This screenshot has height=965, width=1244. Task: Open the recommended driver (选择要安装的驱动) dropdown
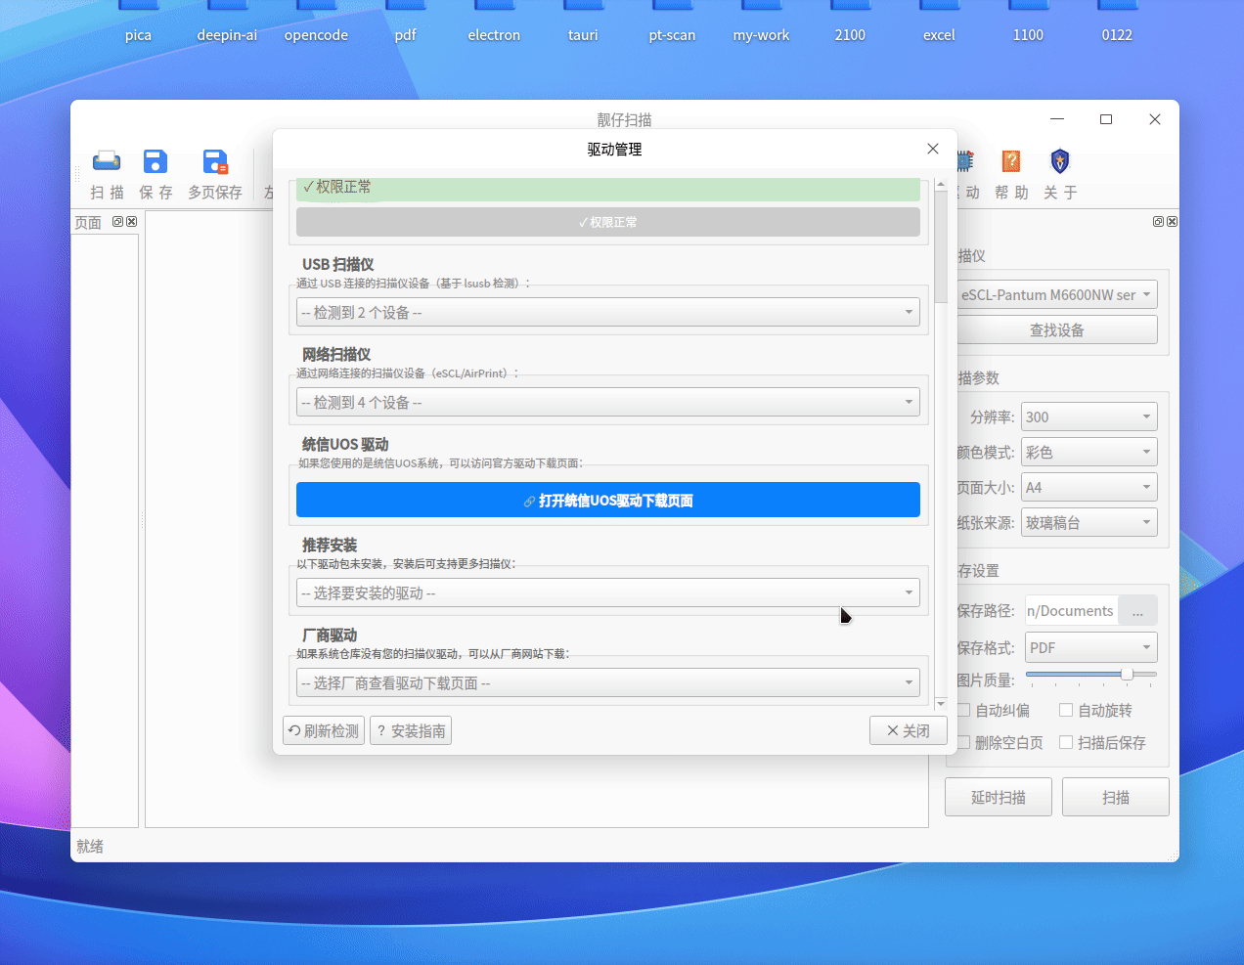click(x=607, y=593)
